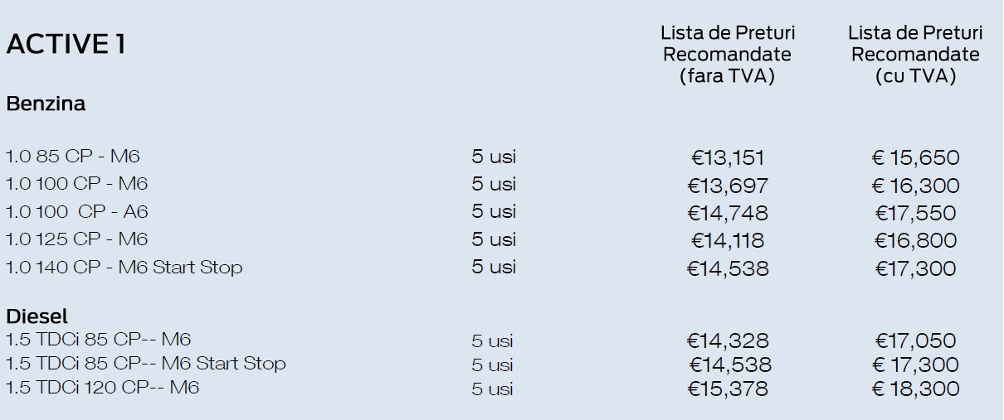
Task: Click the cu TVA column header
Action: tap(914, 55)
